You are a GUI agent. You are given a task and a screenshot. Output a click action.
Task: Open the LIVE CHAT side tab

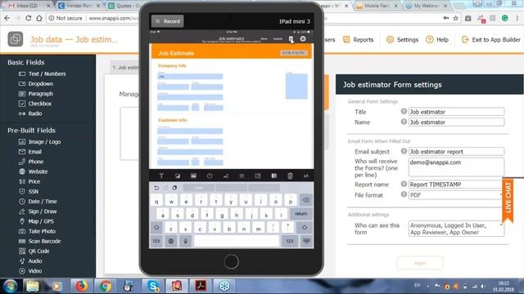(508, 200)
